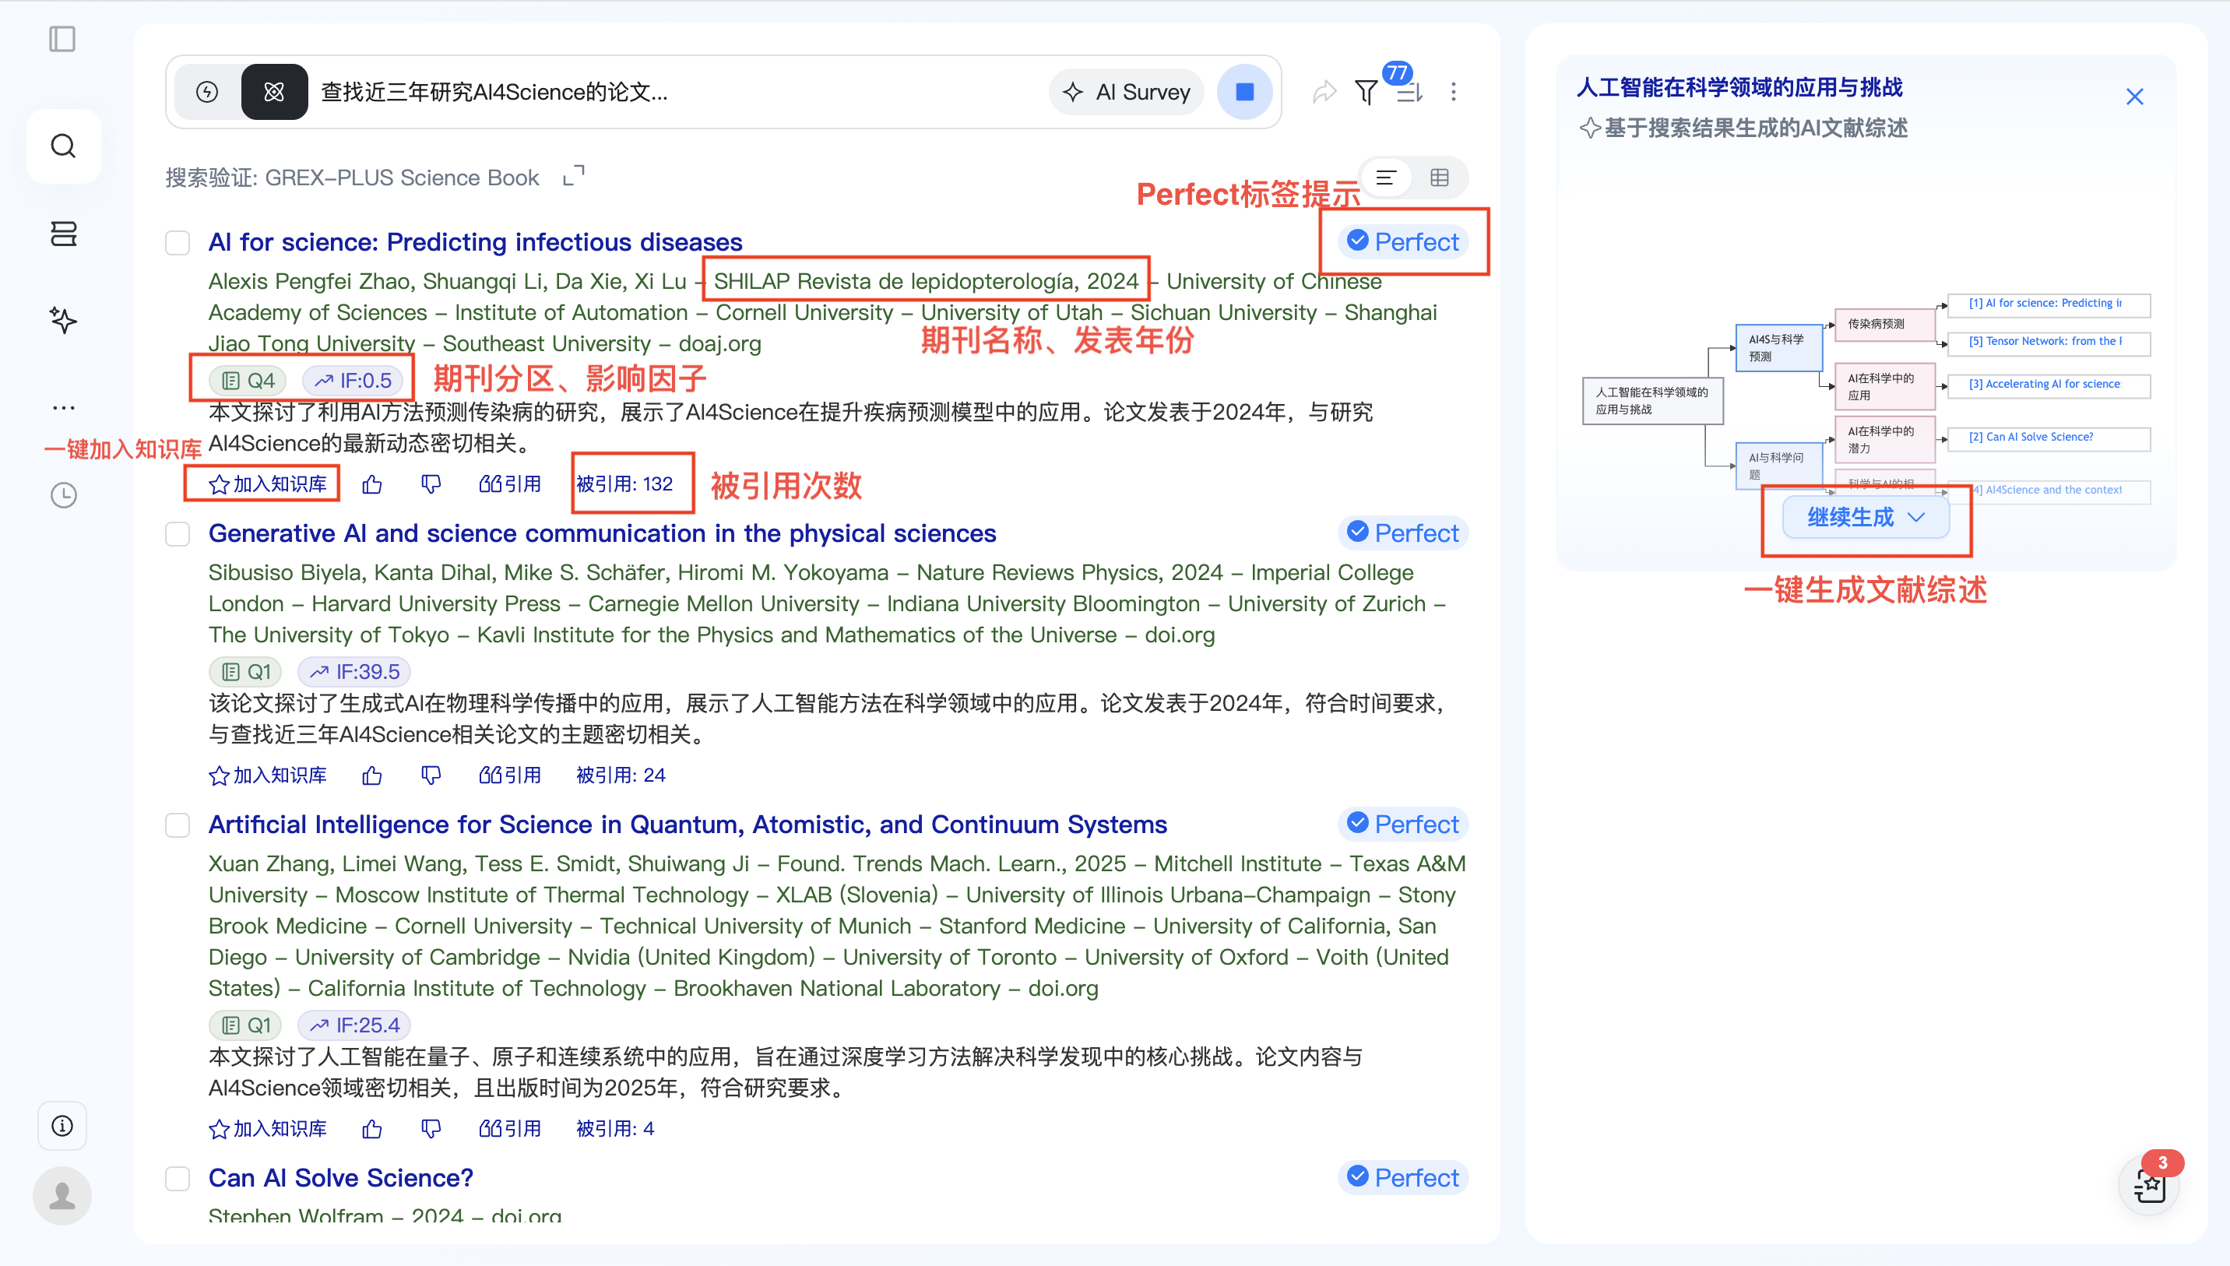
Task: Add infectious diseases paper to knowledge base
Action: 268,484
